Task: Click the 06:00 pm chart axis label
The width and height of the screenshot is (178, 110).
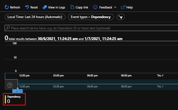Action: [92, 76]
